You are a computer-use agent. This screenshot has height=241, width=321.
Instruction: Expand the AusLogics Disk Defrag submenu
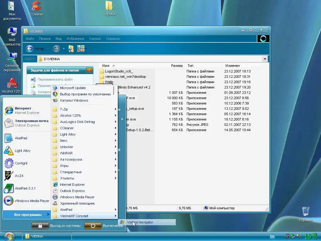85,122
